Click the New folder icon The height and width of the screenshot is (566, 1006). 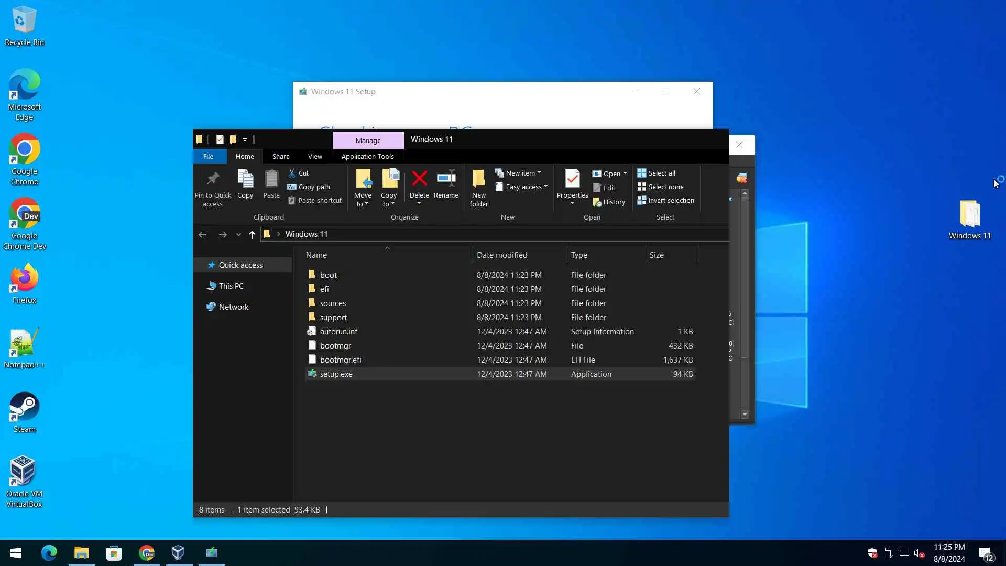[x=478, y=179]
